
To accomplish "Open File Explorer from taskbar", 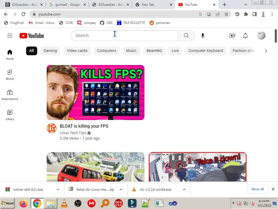I will click(x=51, y=203).
